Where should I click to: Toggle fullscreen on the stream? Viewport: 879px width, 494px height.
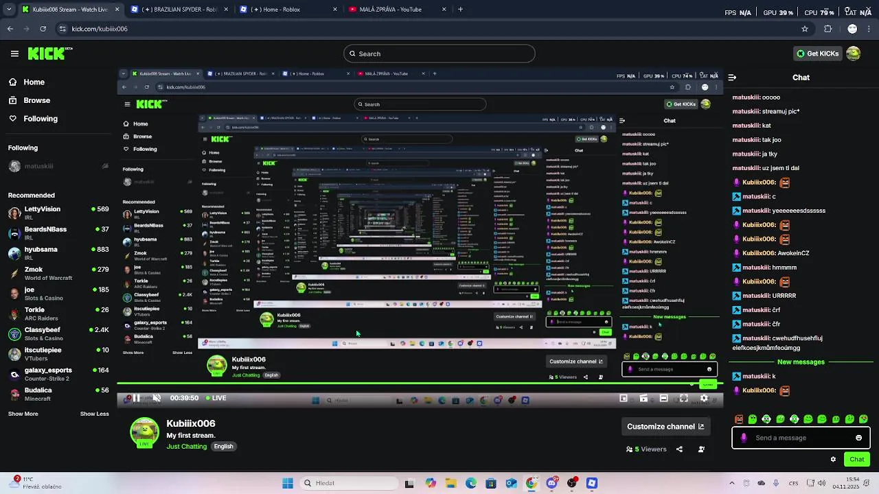point(684,398)
